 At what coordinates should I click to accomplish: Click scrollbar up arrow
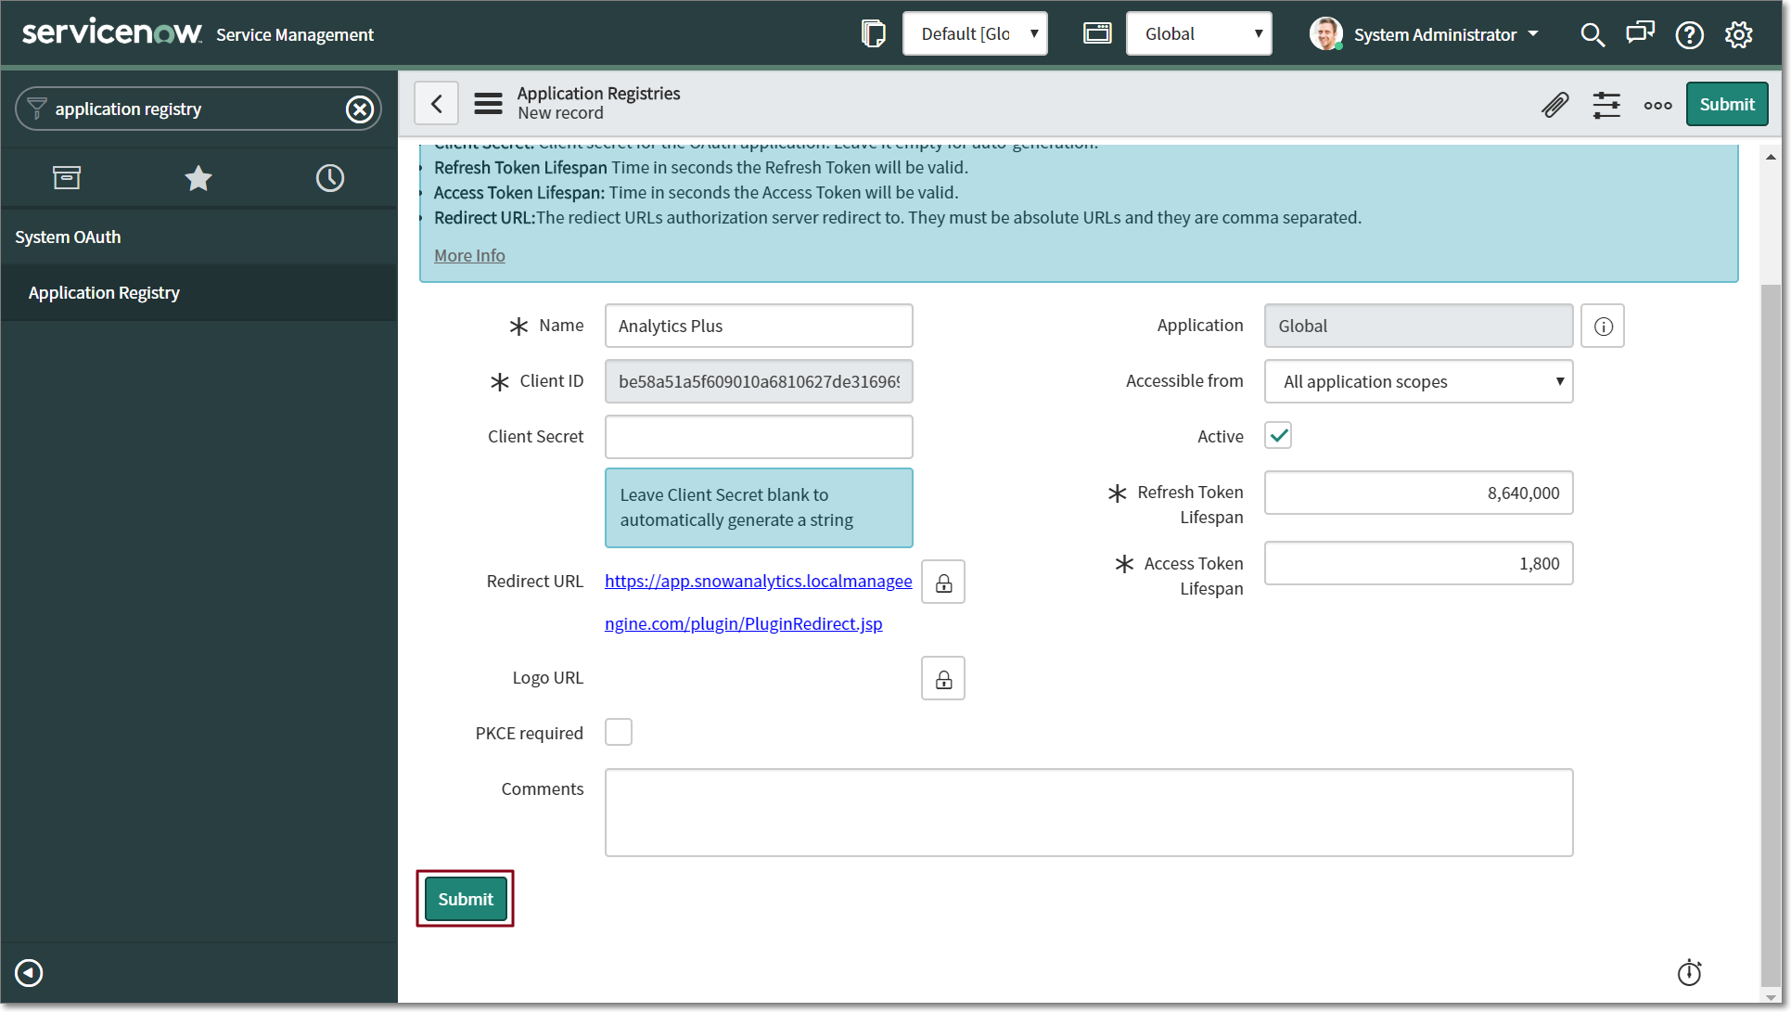point(1771,157)
